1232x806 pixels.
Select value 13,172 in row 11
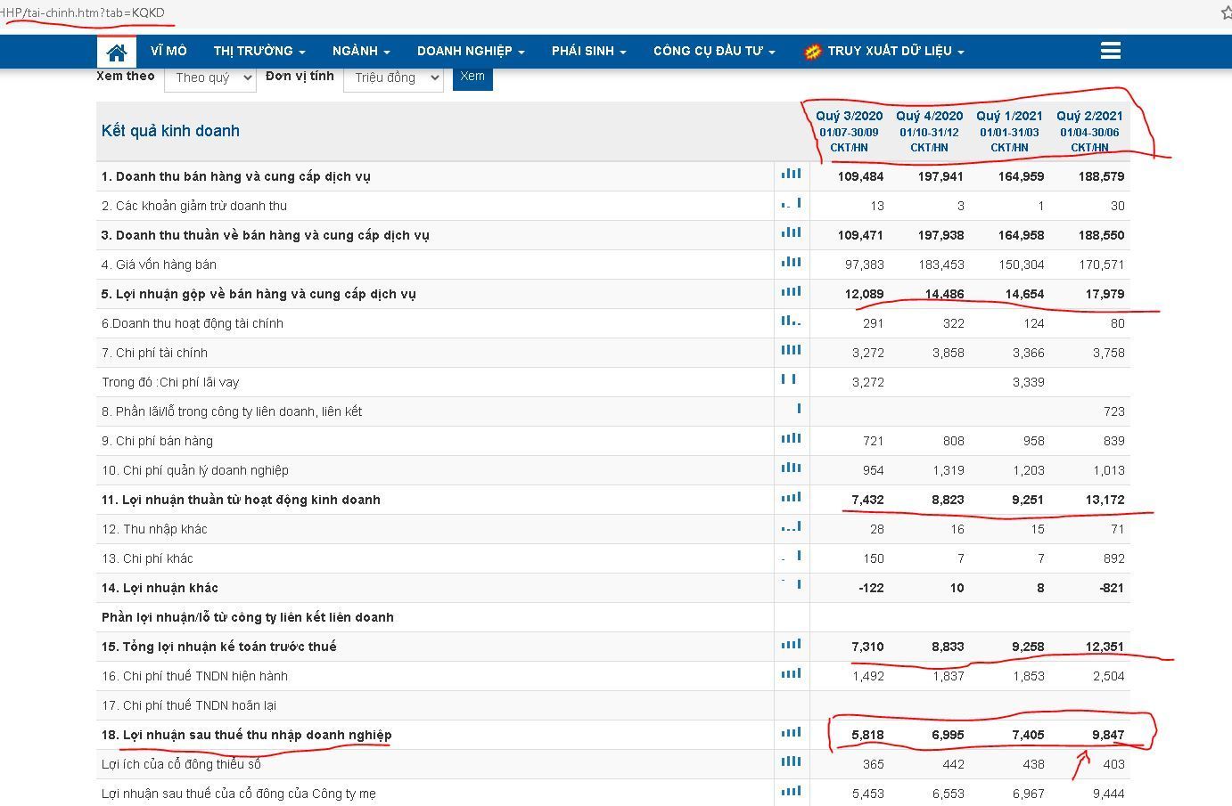pos(1105,500)
